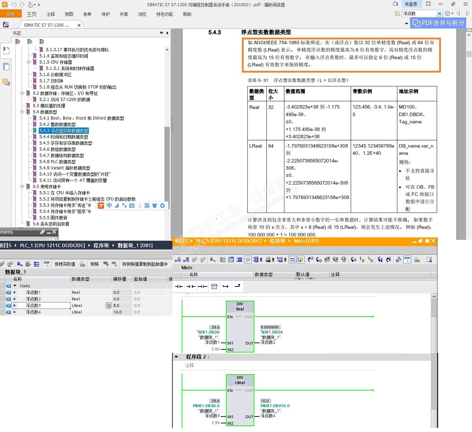Open the comments side panel icon

(x=6, y=82)
